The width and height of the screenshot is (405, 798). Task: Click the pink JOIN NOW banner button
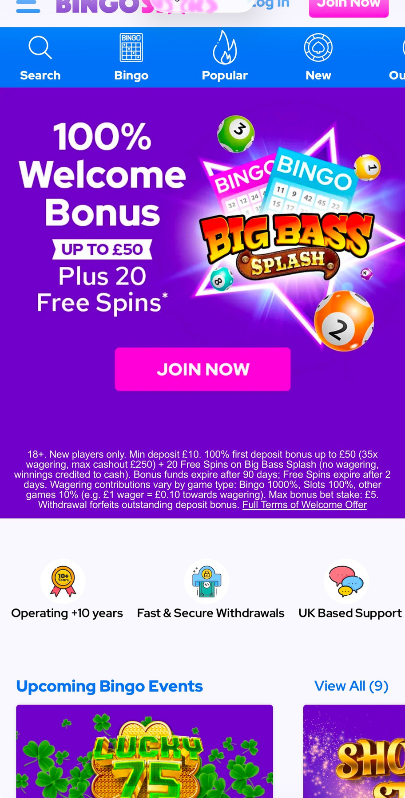click(203, 369)
